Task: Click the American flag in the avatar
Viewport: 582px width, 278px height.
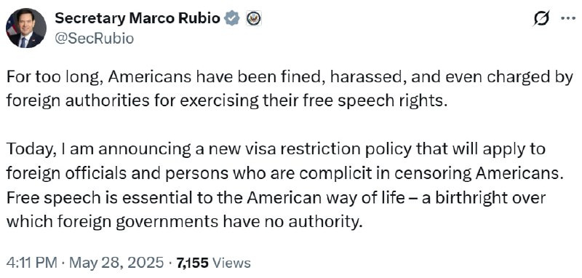Action: coord(11,26)
